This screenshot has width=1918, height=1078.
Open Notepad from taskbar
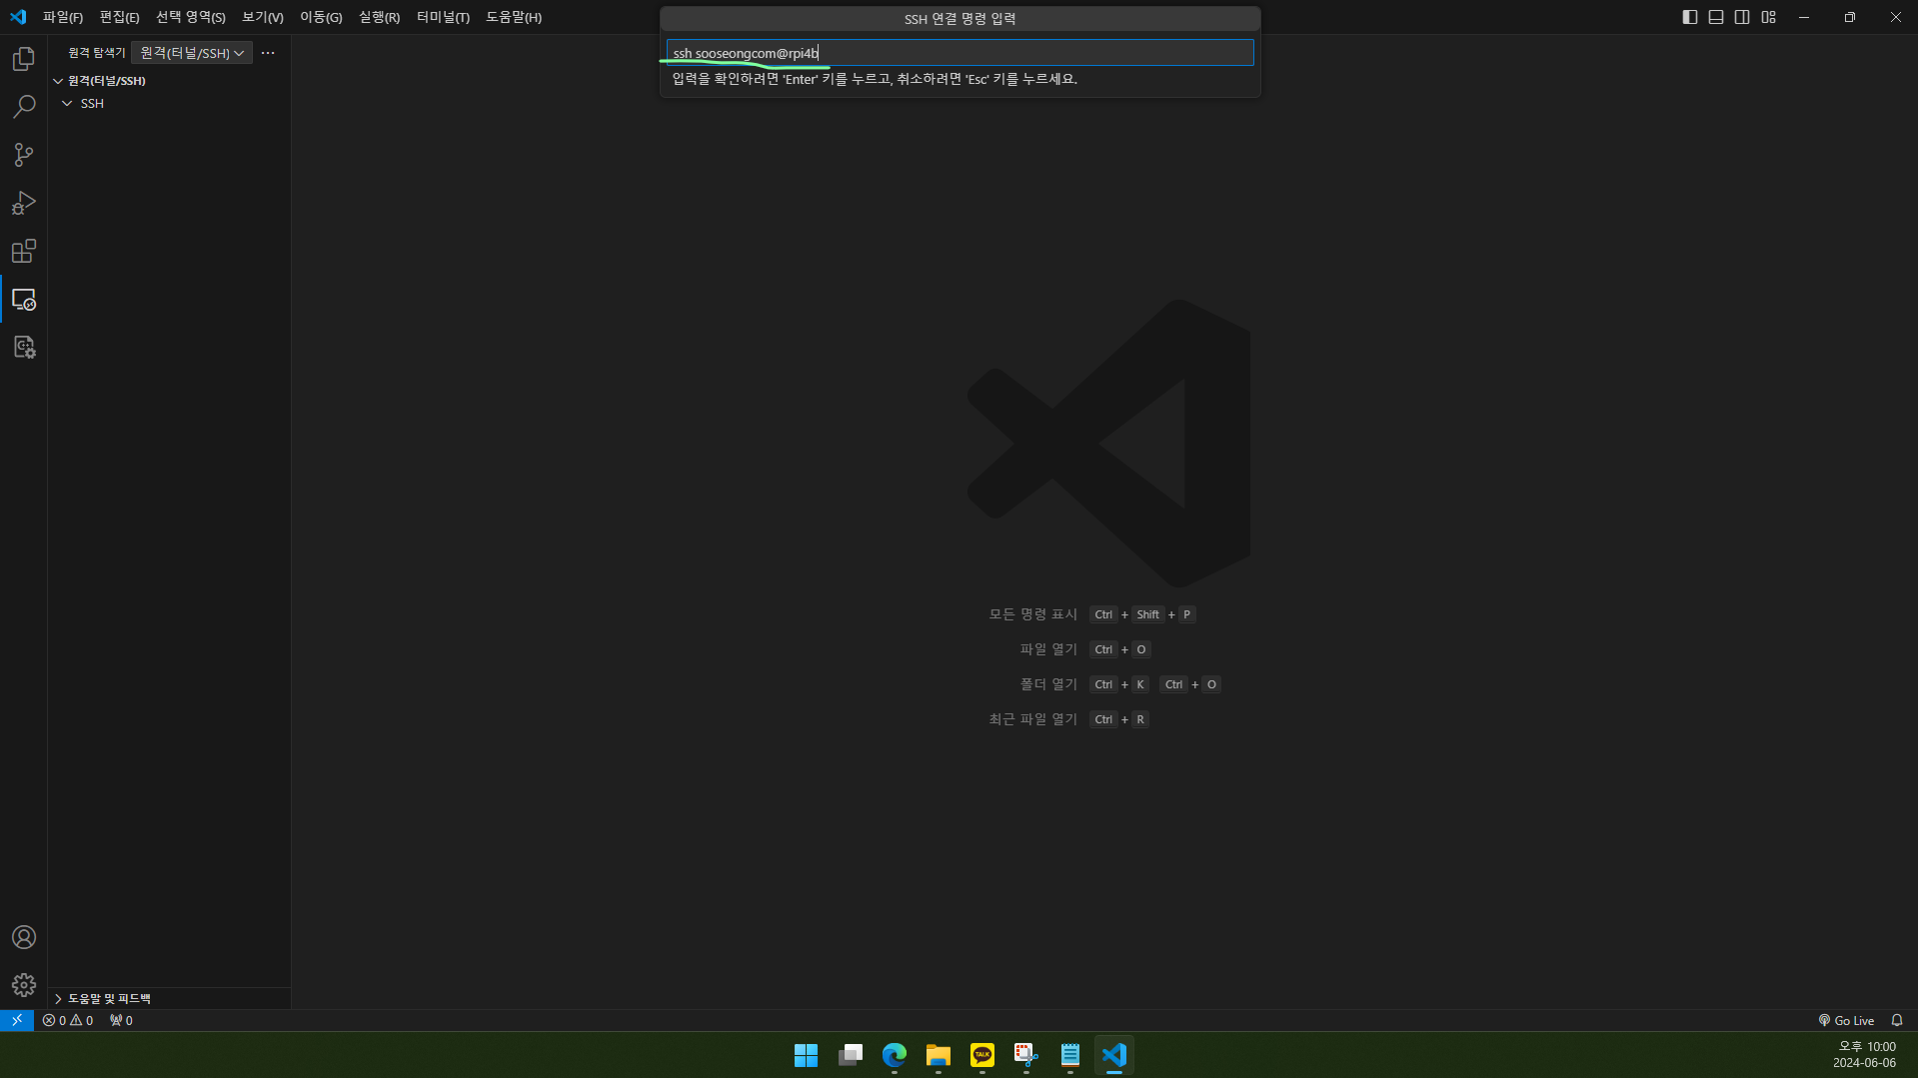pos(1070,1055)
